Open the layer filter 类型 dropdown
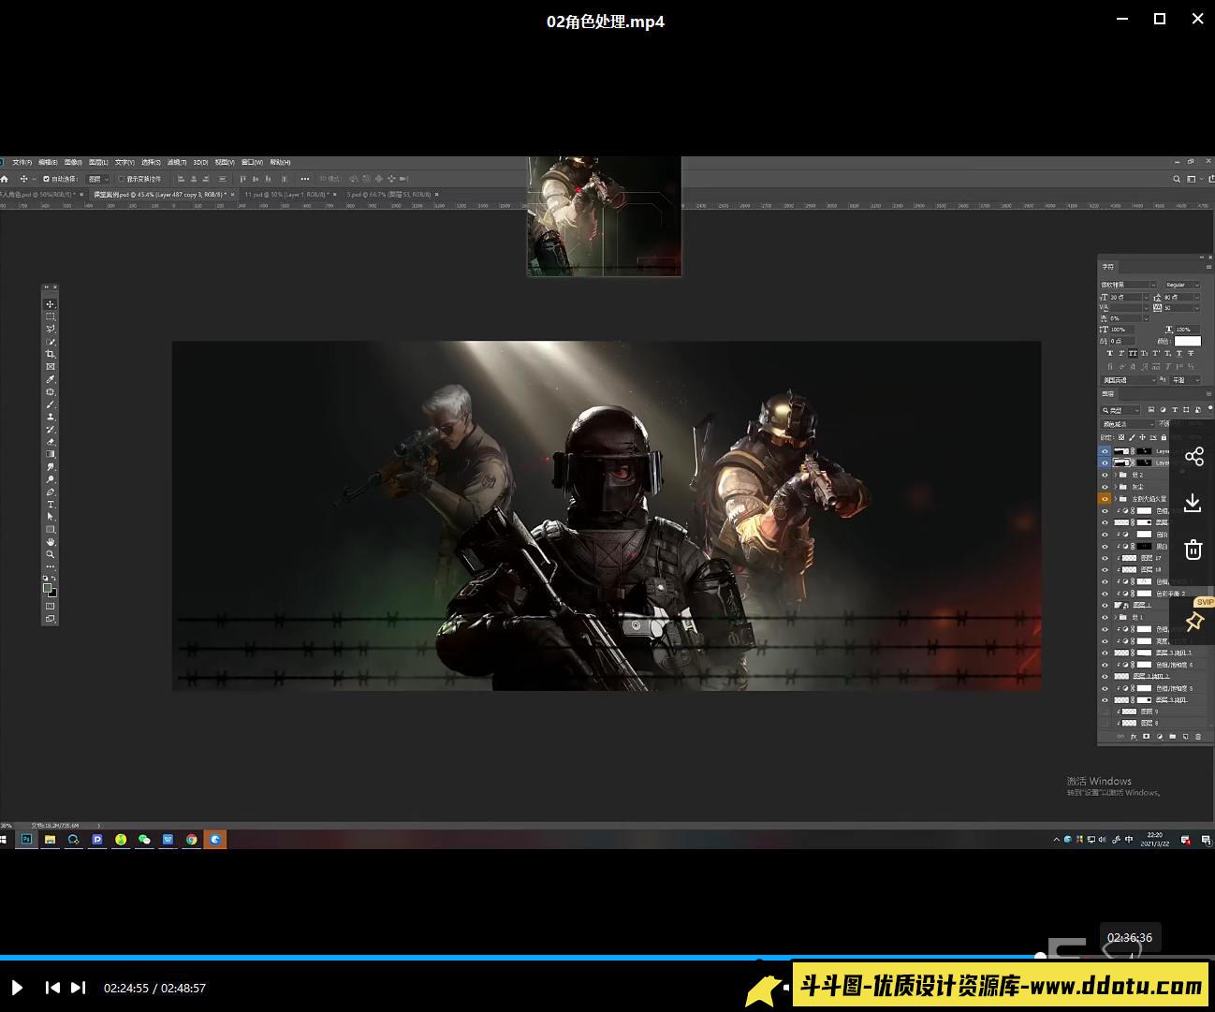This screenshot has width=1215, height=1012. (x=1120, y=410)
